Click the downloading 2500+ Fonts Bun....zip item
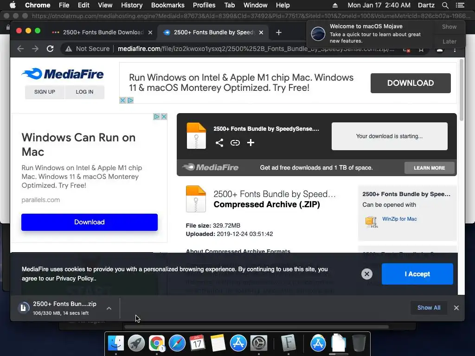The height and width of the screenshot is (356, 475). [x=64, y=308]
